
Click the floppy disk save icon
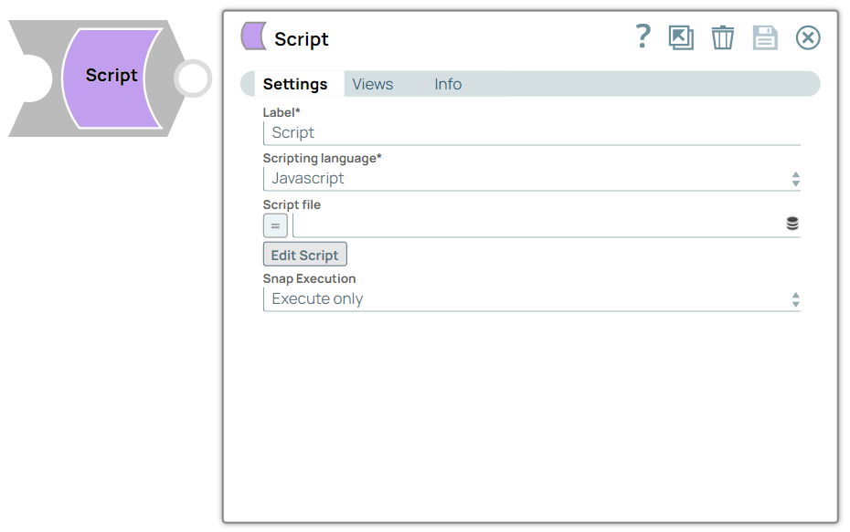(765, 37)
